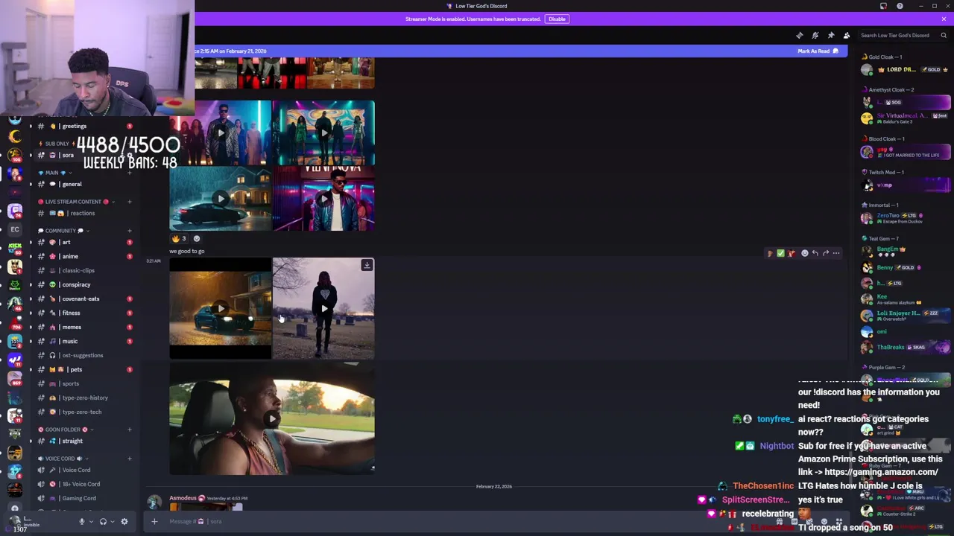Open More options ellipsis on message
This screenshot has width=954, height=536.
click(x=835, y=253)
